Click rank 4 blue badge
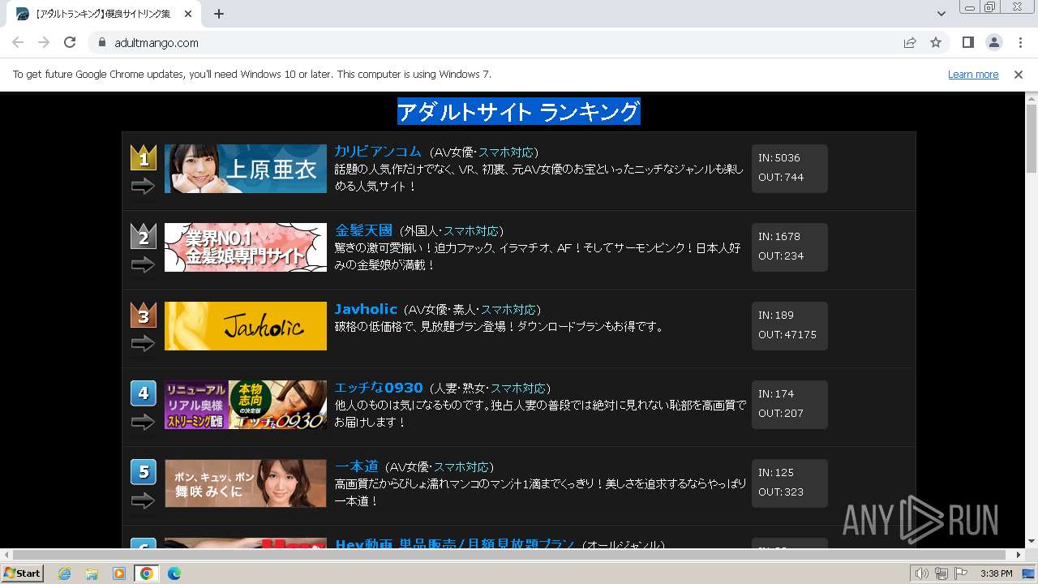Screen dimensions: 1038x584 [x=144, y=393]
